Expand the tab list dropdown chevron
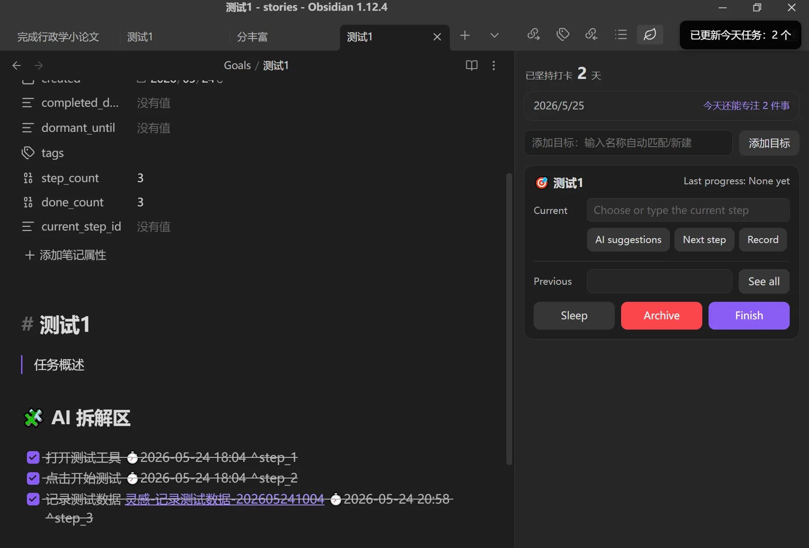Viewport: 809px width, 548px height. click(x=494, y=35)
